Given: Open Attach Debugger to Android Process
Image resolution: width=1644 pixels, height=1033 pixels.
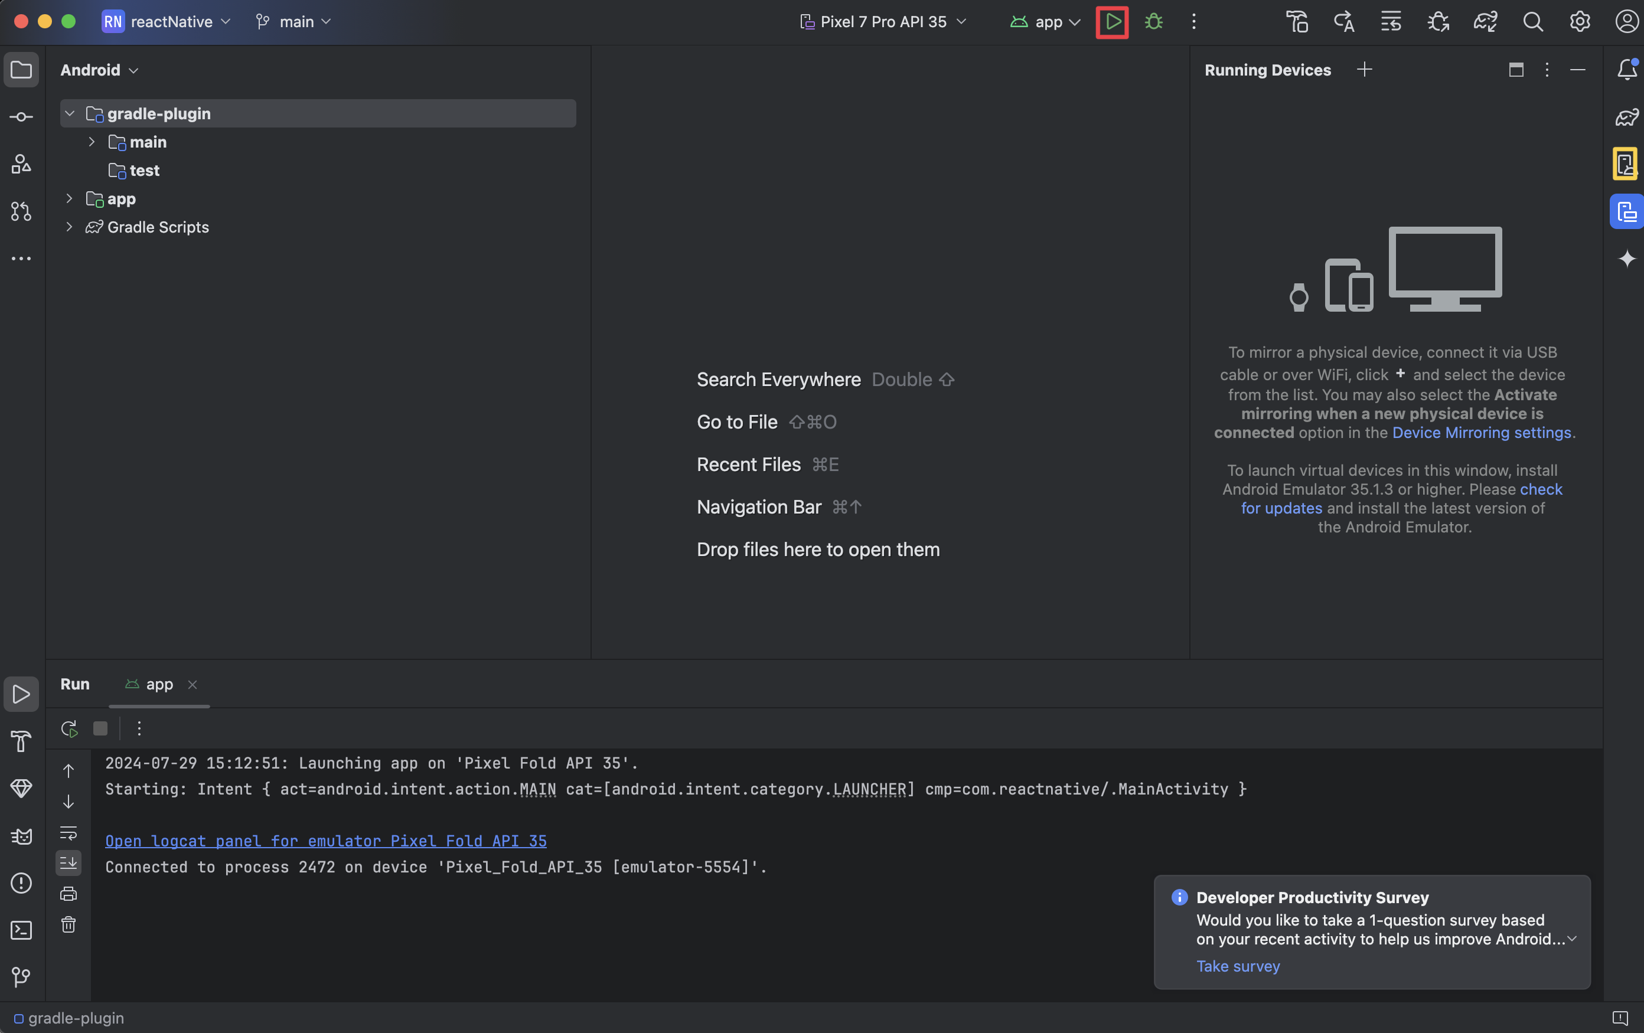Looking at the screenshot, I should tap(1438, 22).
